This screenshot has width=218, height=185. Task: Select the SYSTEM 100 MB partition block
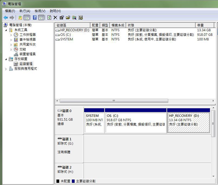pyautogui.click(x=94, y=120)
